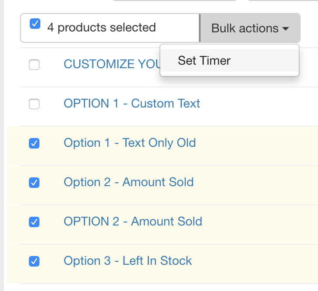Click the "4 products selected" label
The width and height of the screenshot is (318, 291).
pos(102,28)
